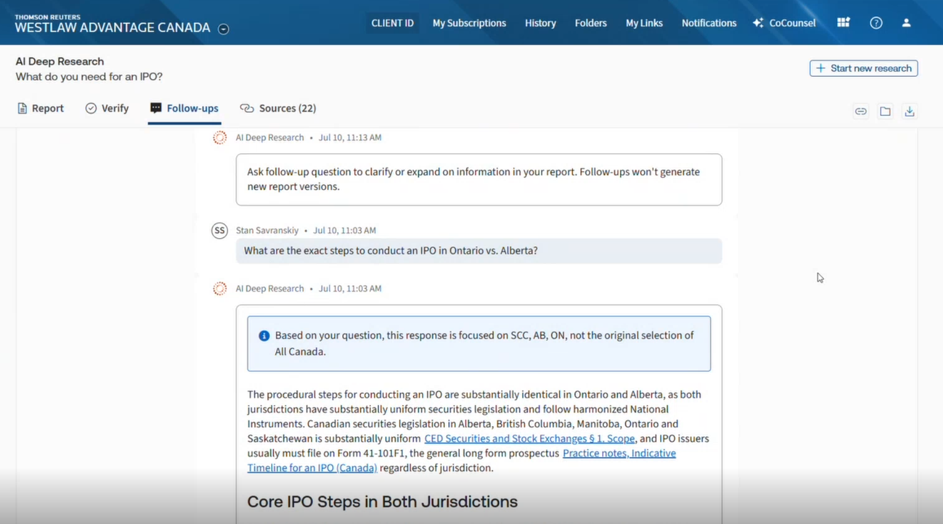Open Practice notes Indicative Timeline link

click(x=462, y=460)
